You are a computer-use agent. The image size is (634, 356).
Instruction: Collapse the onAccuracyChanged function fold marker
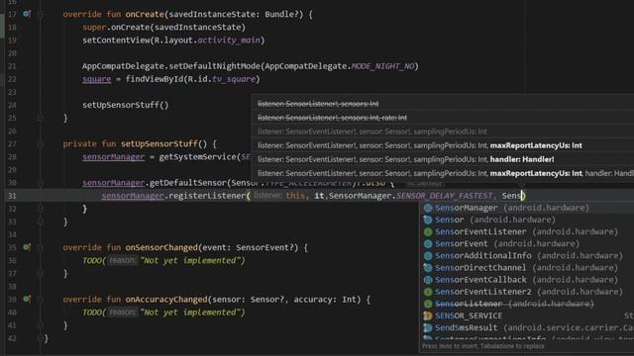(x=40, y=300)
